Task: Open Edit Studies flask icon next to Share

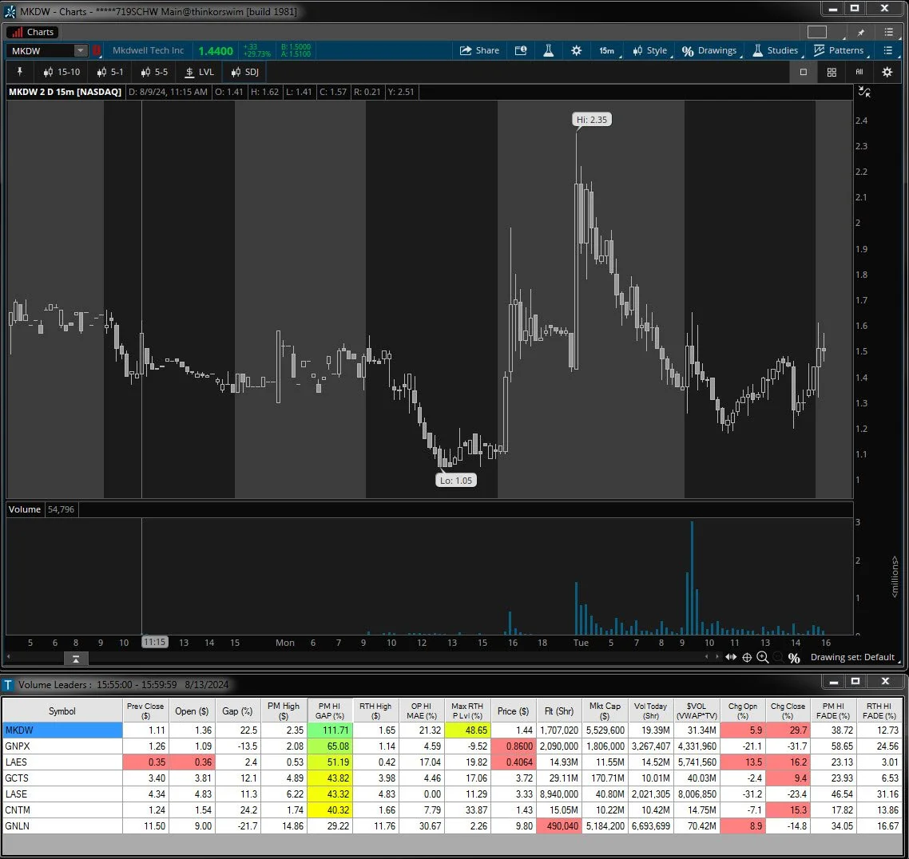Action: 548,50
